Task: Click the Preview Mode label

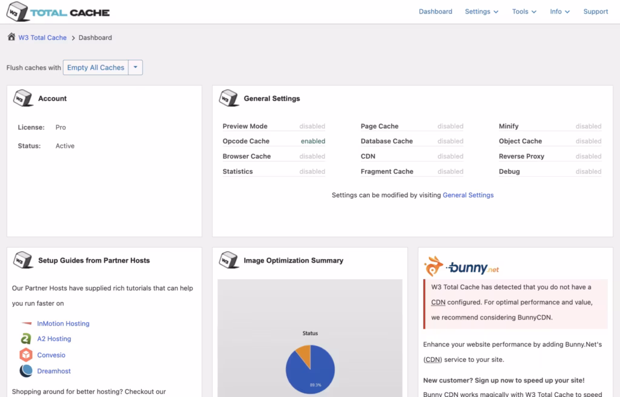Action: tap(245, 126)
